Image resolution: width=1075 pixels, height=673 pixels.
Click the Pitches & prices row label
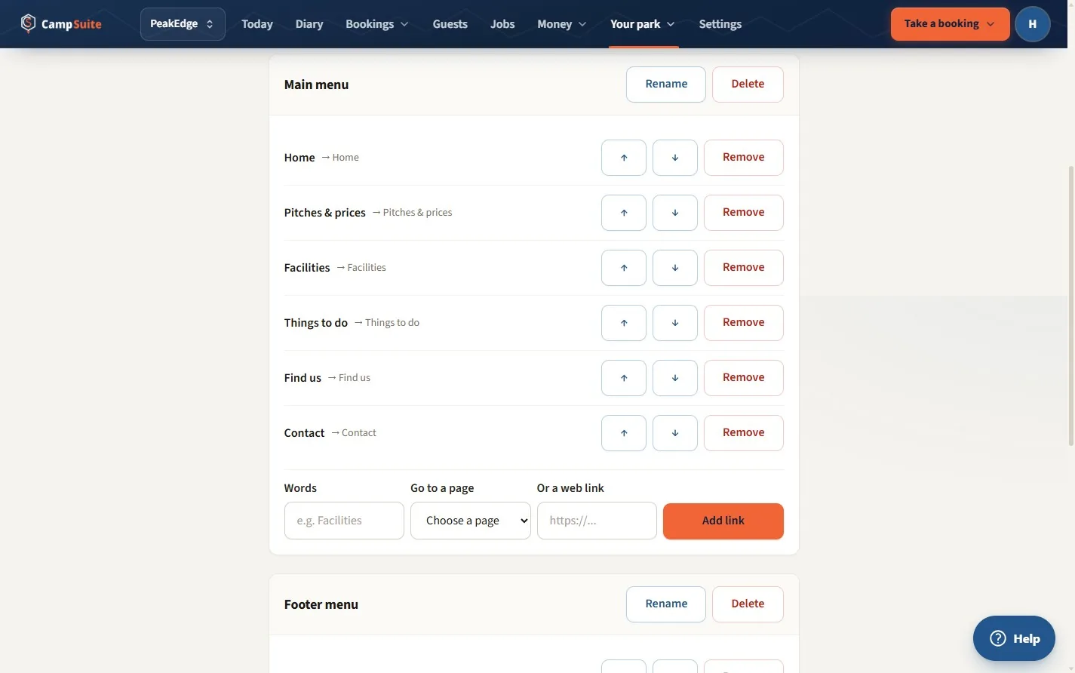pyautogui.click(x=325, y=213)
